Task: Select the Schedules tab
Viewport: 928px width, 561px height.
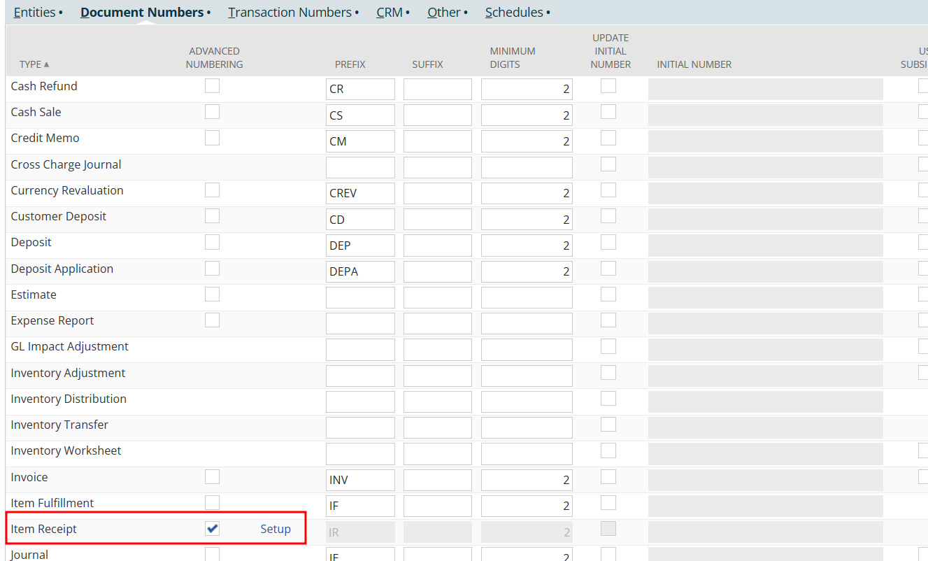Action: [x=514, y=13]
